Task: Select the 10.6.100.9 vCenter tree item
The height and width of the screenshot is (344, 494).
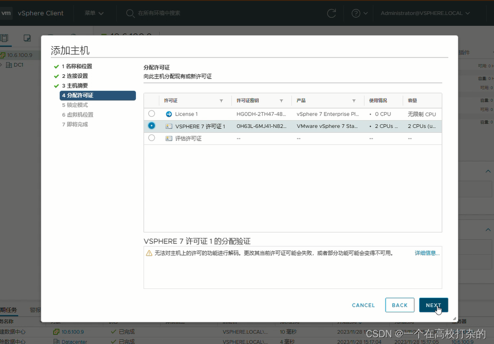Action: click(20, 55)
